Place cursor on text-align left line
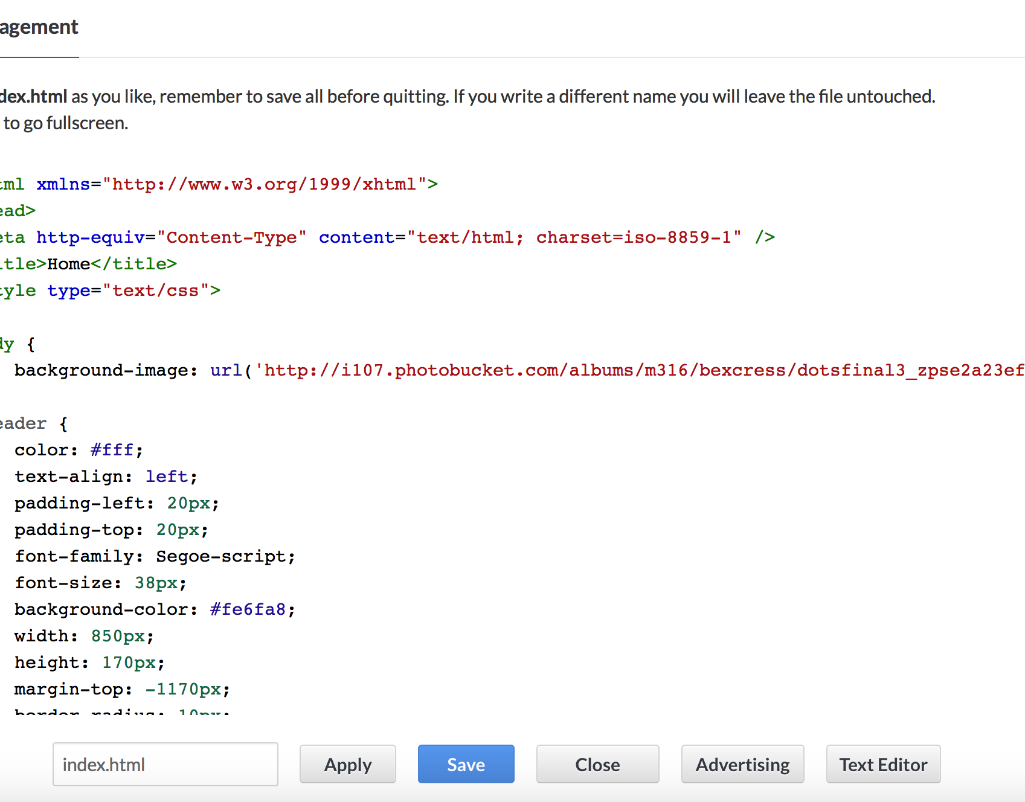Image resolution: width=1025 pixels, height=802 pixels. click(106, 476)
